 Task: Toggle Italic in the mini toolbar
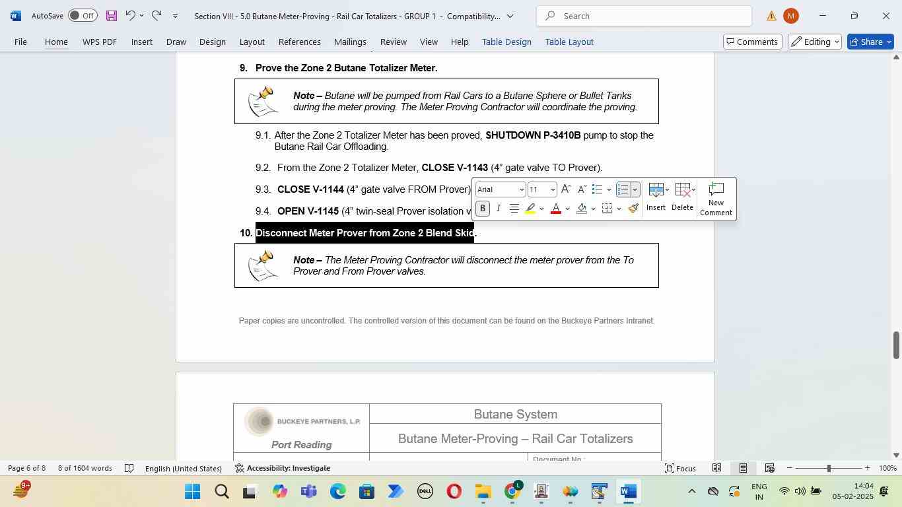coord(499,209)
